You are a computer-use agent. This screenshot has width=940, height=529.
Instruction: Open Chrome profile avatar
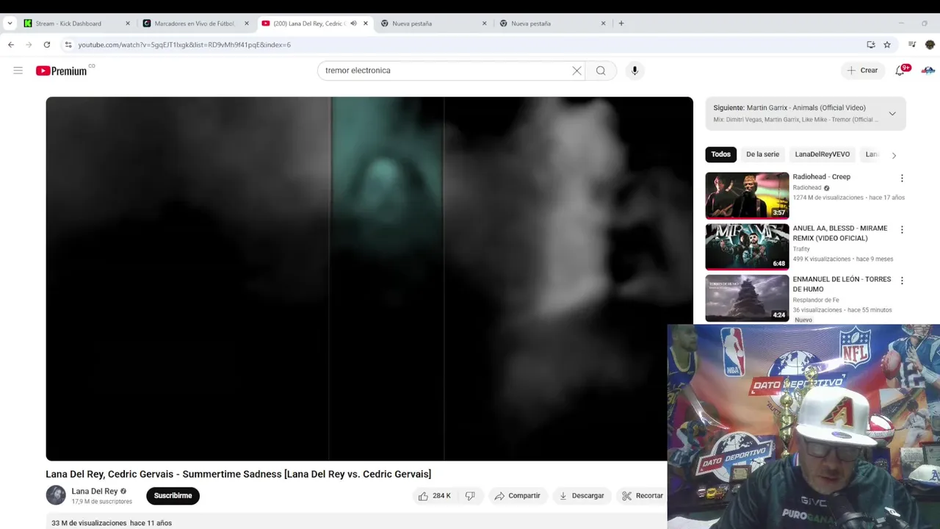[x=930, y=45]
